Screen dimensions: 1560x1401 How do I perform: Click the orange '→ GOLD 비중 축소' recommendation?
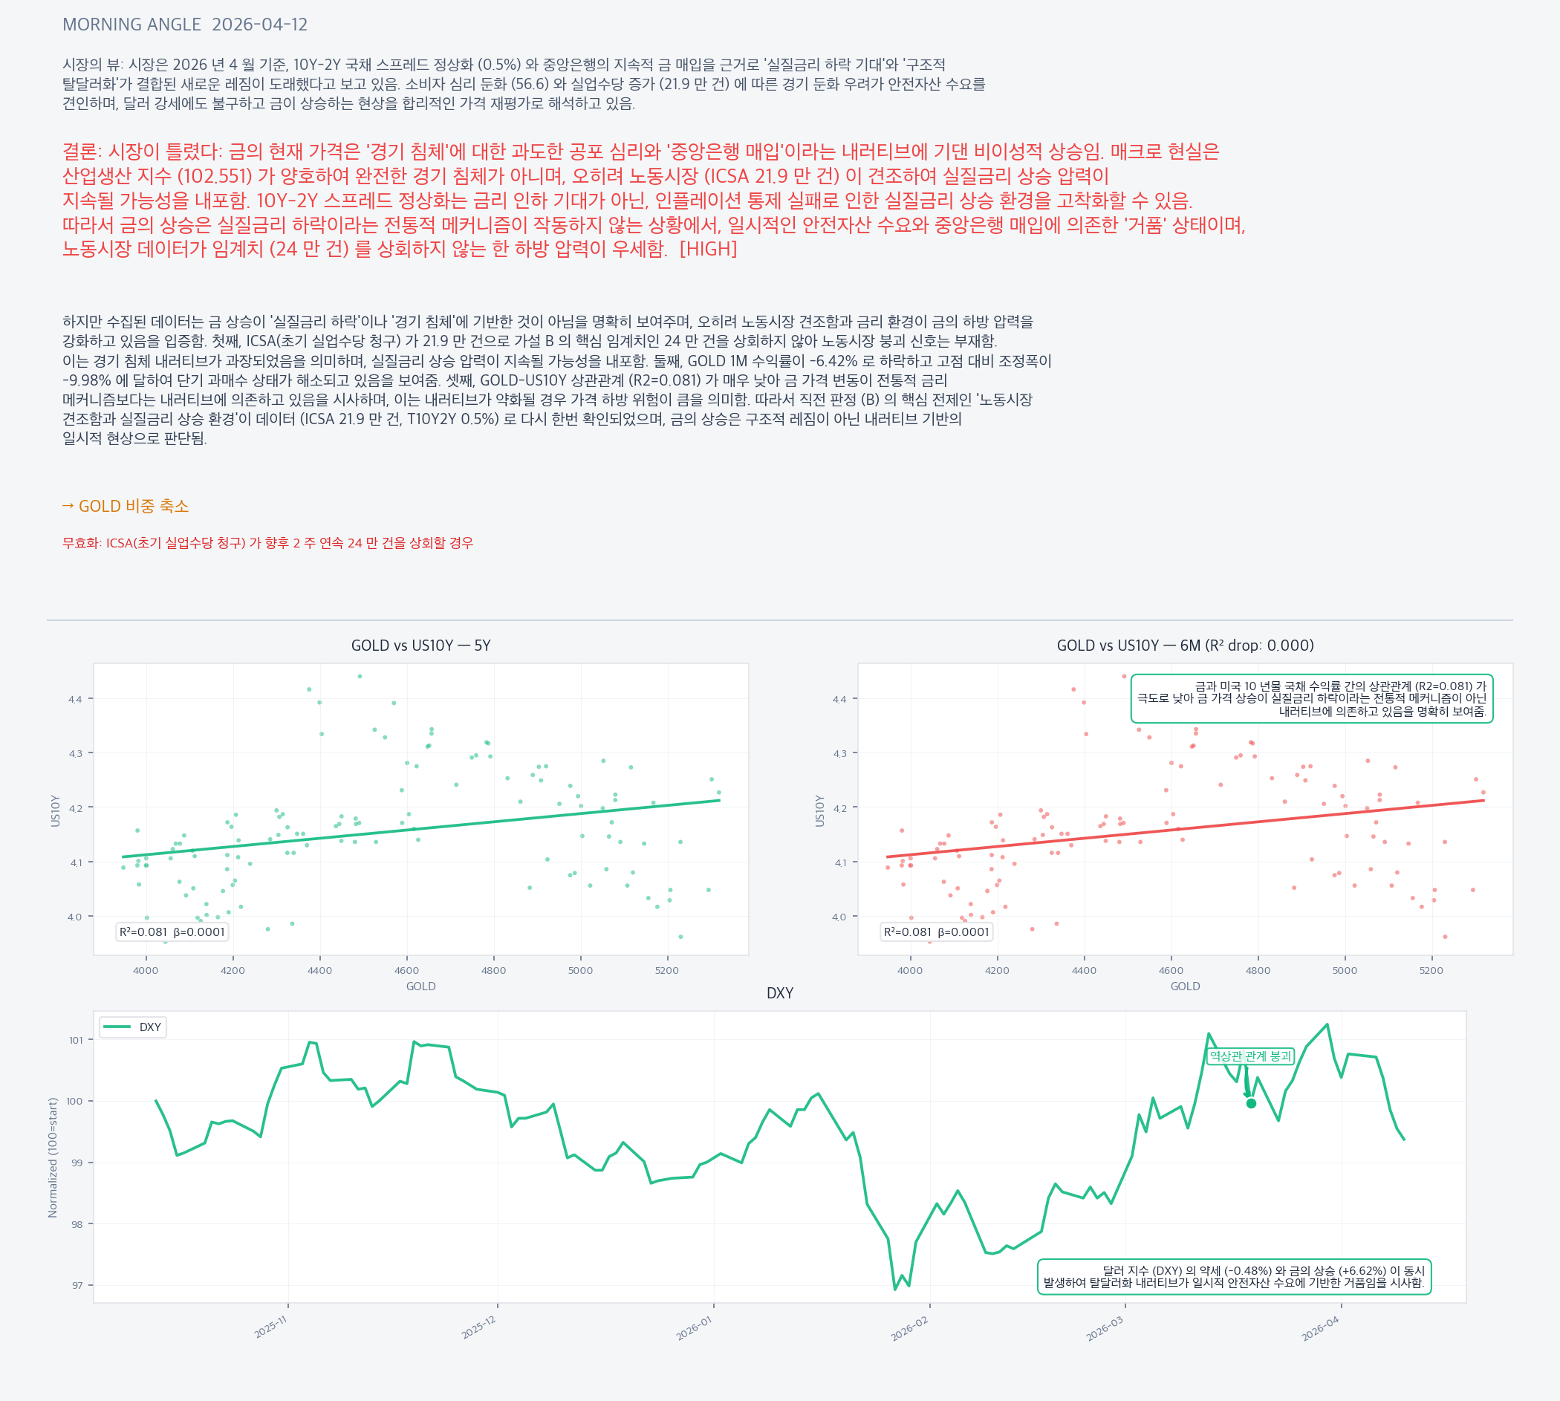[126, 506]
